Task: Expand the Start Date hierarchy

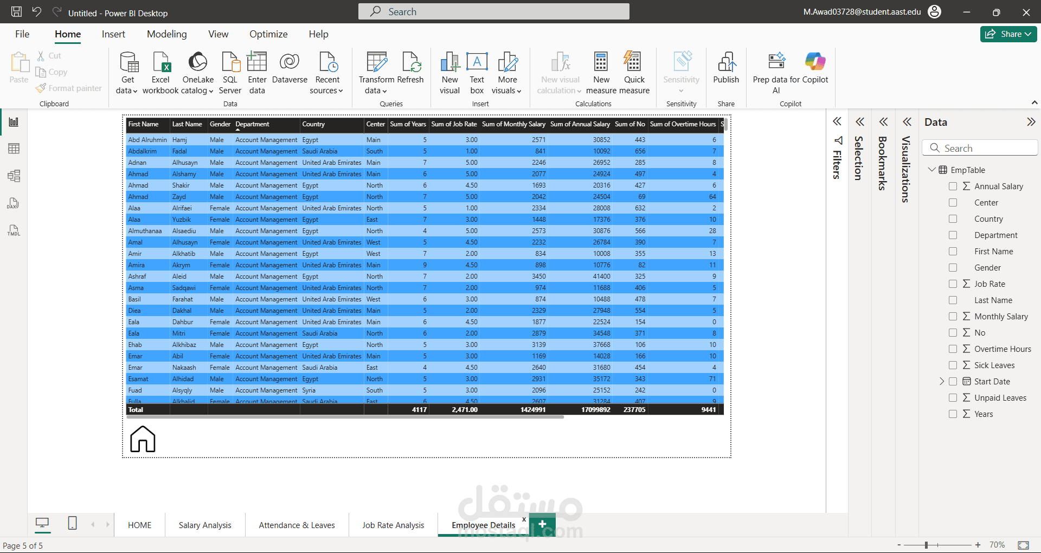Action: [942, 382]
